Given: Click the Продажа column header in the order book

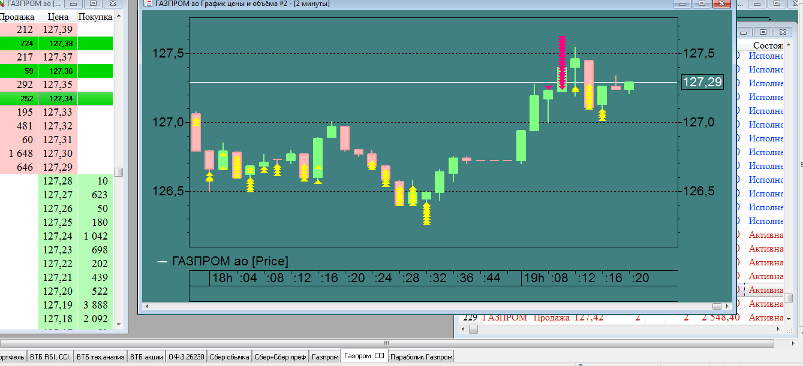Looking at the screenshot, I should (17, 17).
